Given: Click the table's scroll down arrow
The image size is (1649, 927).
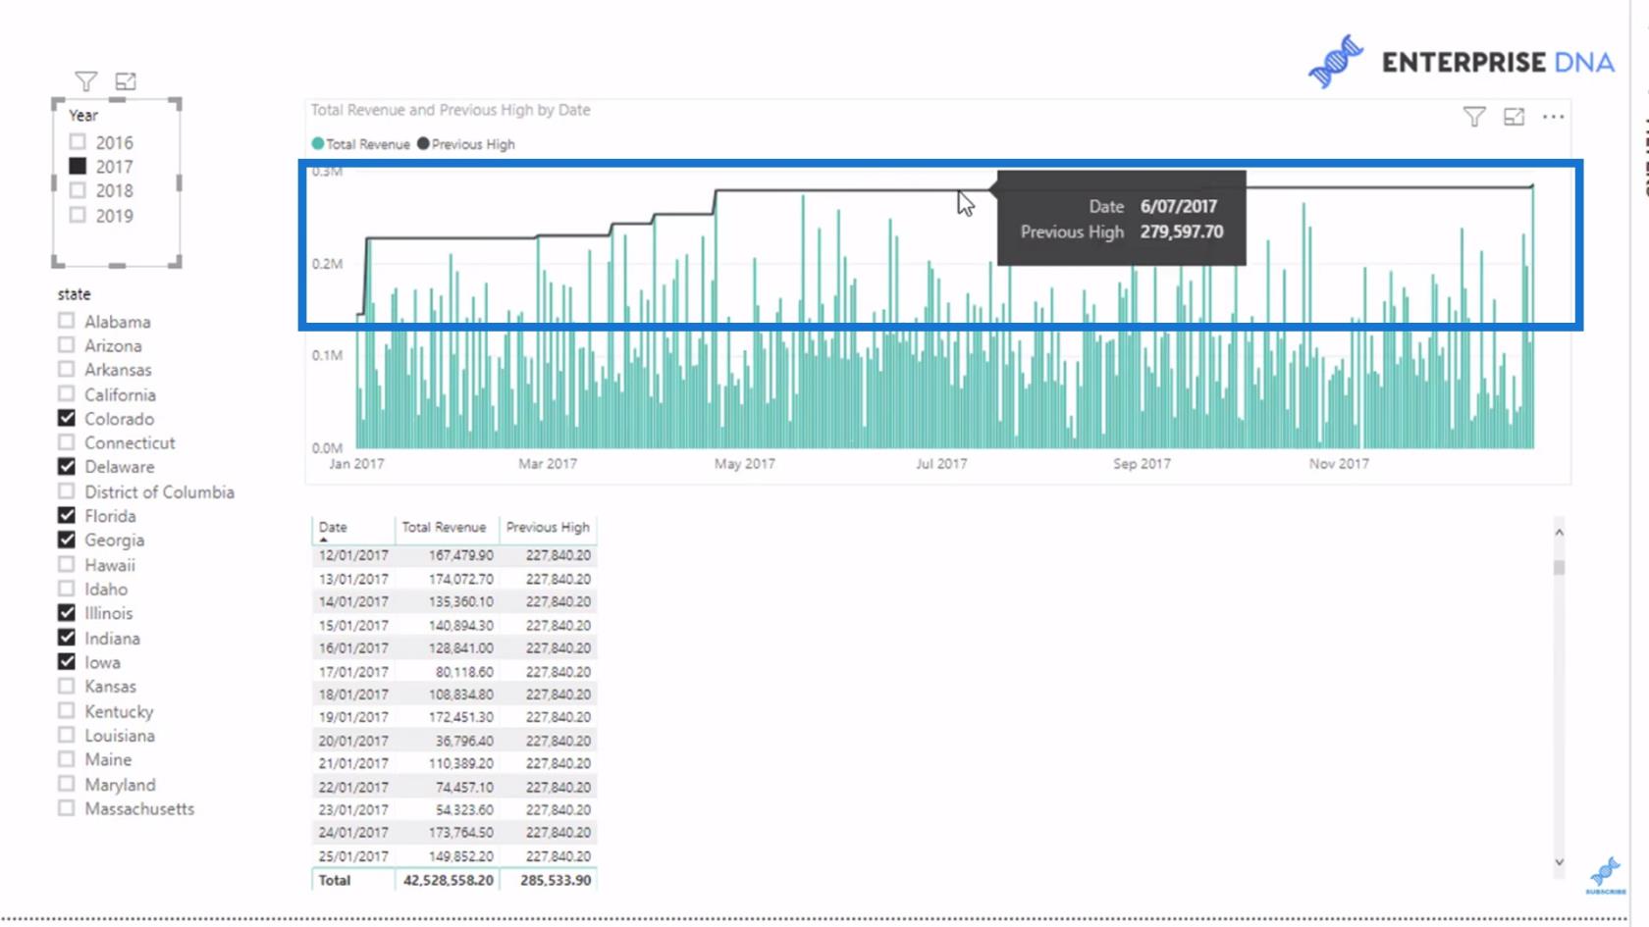Looking at the screenshot, I should click(1559, 862).
